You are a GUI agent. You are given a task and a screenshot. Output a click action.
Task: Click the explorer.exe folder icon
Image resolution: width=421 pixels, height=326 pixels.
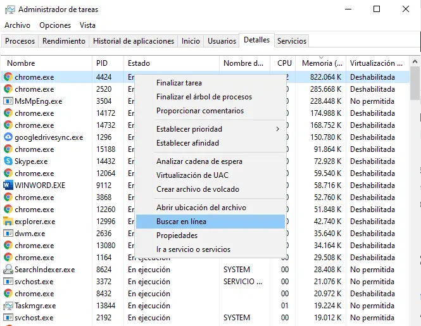8,222
